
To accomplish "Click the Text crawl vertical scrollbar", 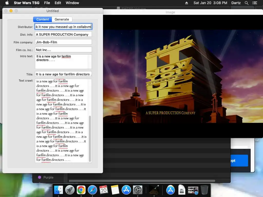I will click(90, 139).
